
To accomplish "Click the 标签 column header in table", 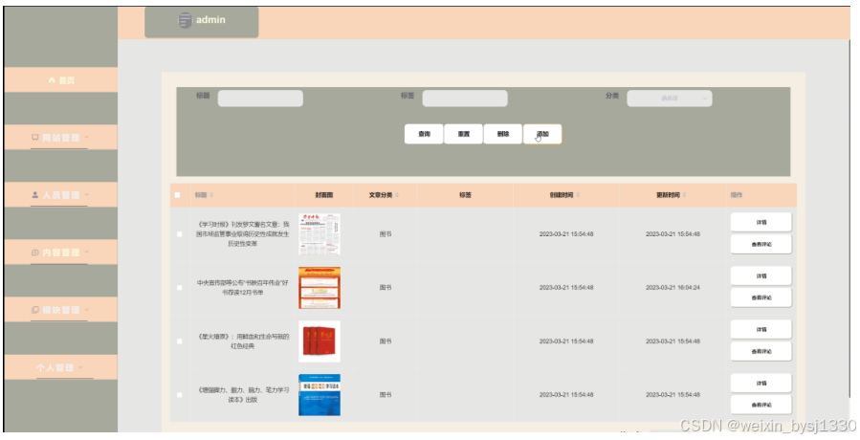I will [x=465, y=195].
